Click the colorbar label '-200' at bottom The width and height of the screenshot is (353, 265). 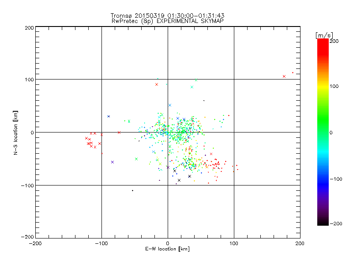(336, 224)
